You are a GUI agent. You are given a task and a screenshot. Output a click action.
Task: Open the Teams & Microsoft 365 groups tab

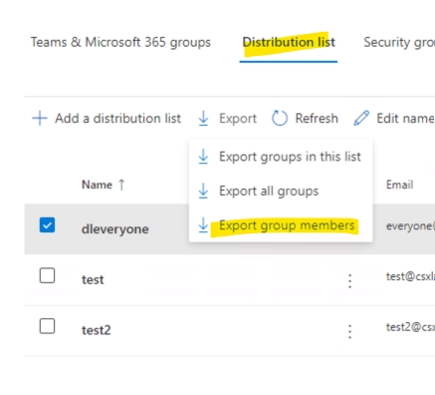120,43
